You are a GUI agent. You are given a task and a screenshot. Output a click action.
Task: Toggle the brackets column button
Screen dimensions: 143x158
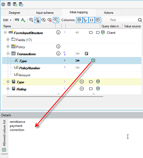(x=92, y=20)
